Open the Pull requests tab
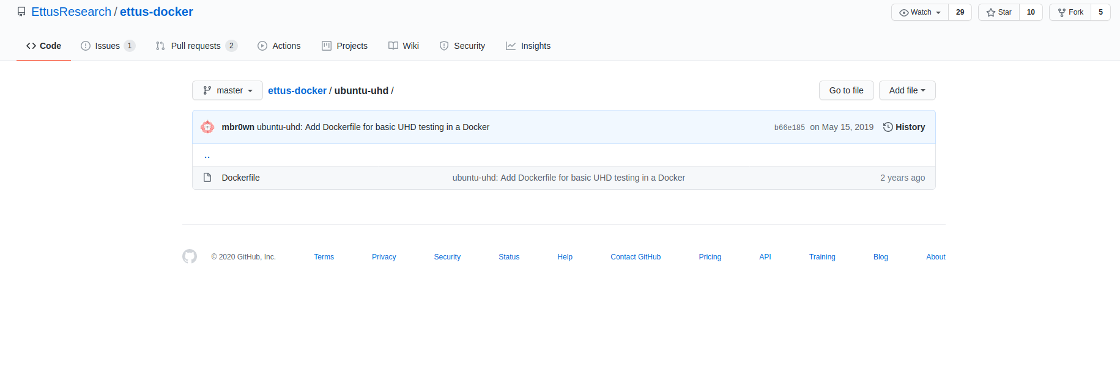The image size is (1120, 387). coord(196,46)
